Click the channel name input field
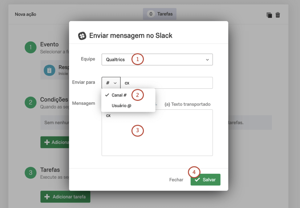This screenshot has height=208, width=300. click(166, 83)
